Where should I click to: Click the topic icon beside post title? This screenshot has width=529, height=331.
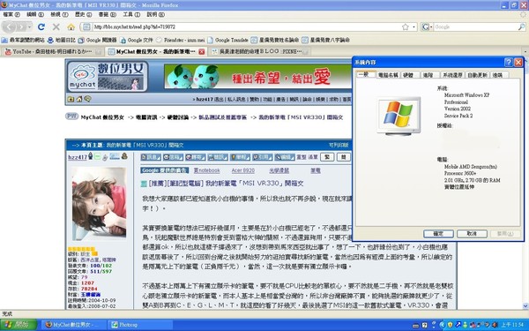[144, 184]
